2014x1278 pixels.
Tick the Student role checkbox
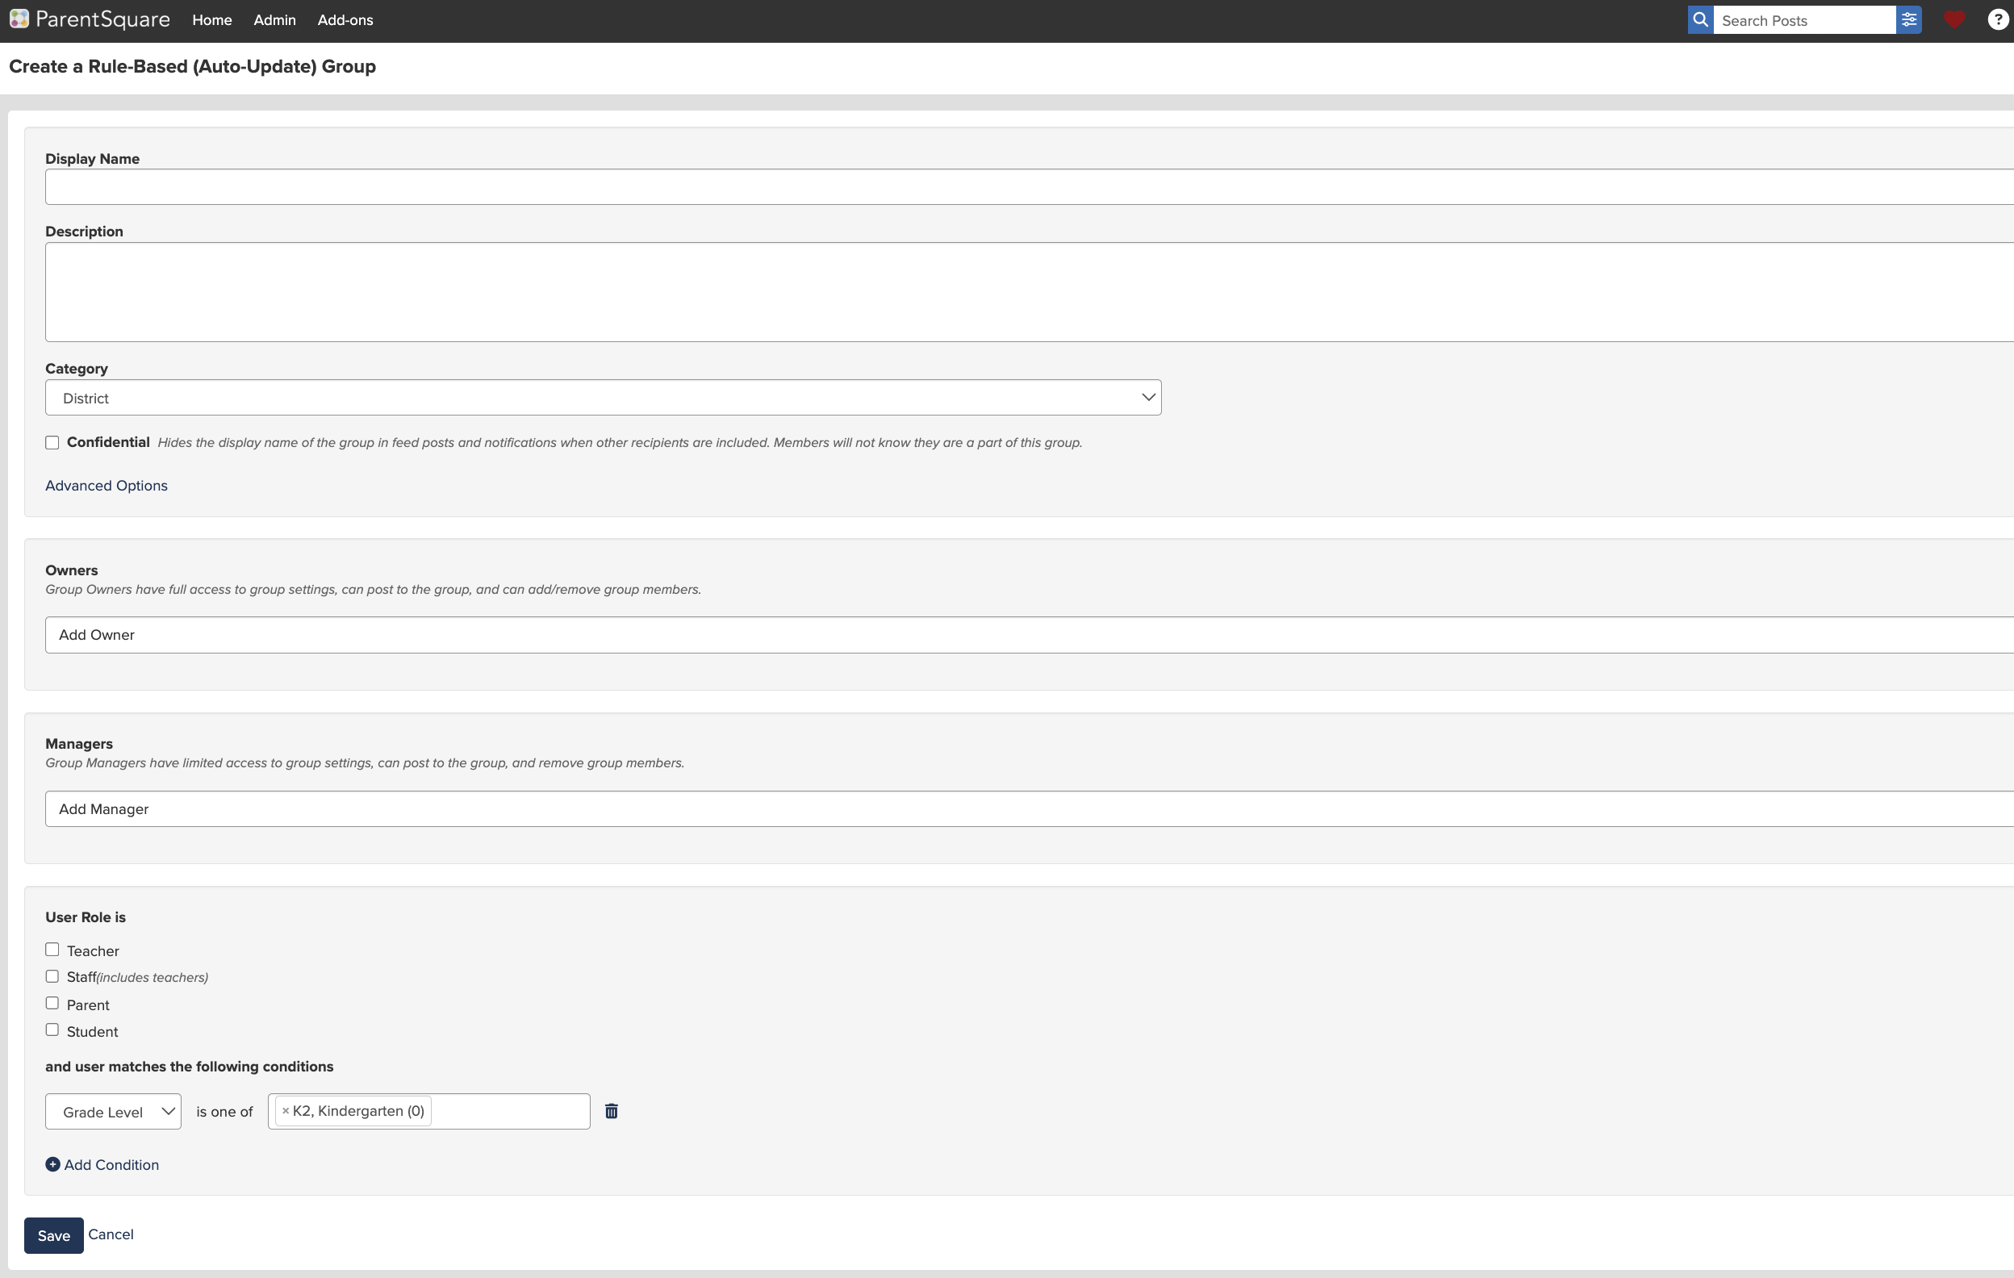pyautogui.click(x=52, y=1029)
